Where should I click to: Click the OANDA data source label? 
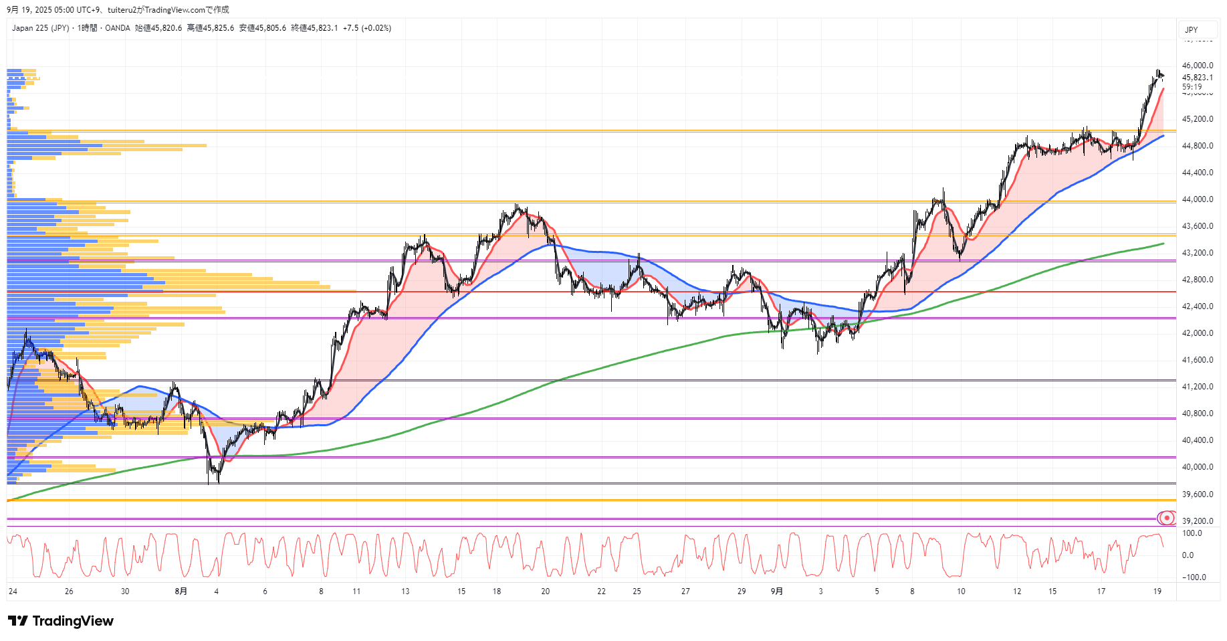[x=118, y=28]
